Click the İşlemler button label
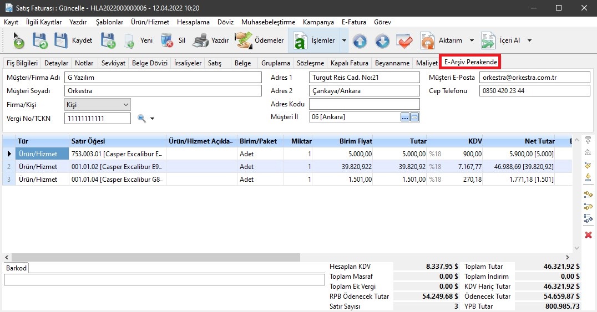This screenshot has width=597, height=312. [x=323, y=40]
